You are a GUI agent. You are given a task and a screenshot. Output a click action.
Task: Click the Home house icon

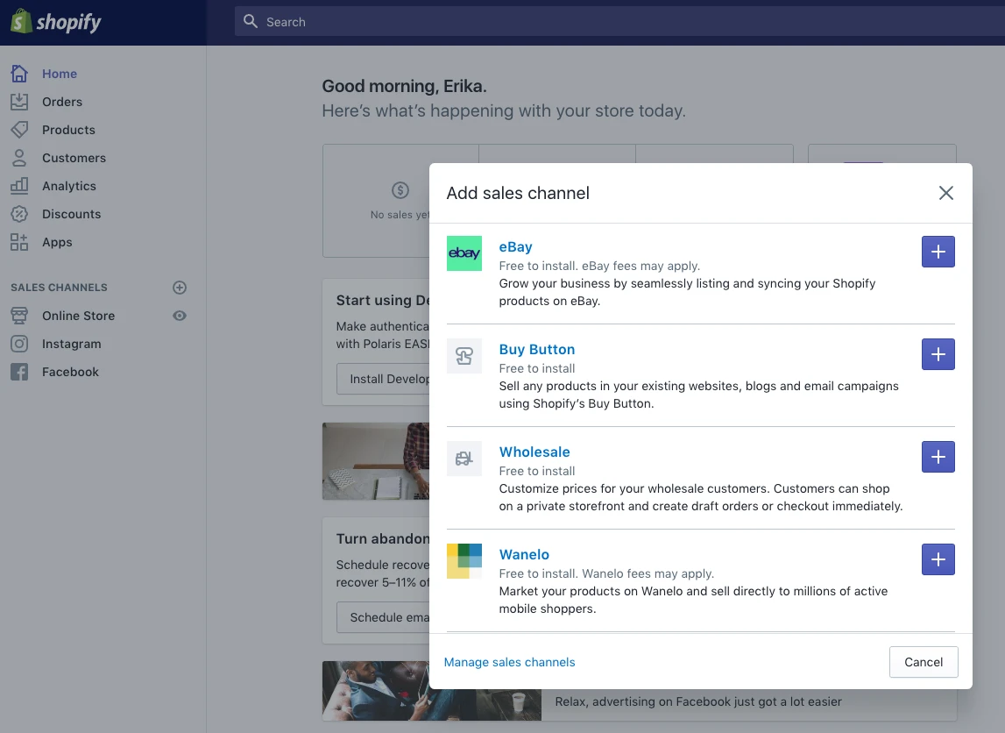pyautogui.click(x=19, y=74)
